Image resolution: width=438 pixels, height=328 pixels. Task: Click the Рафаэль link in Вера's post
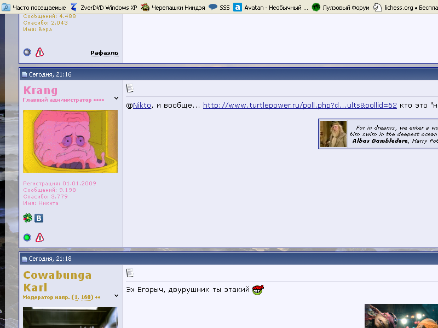click(105, 52)
